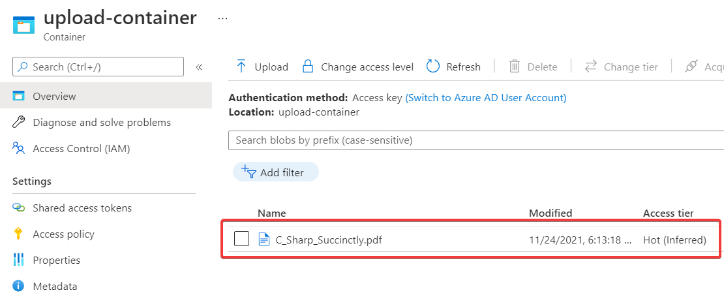This screenshot has width=724, height=299.
Task: Open Diagnose and solve problems
Action: tap(101, 122)
